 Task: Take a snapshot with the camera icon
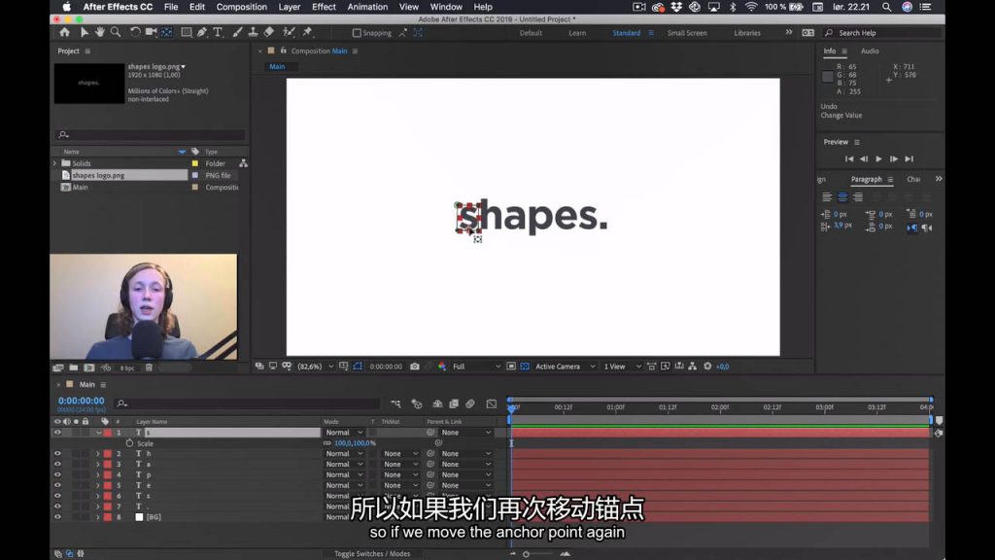pyautogui.click(x=415, y=367)
